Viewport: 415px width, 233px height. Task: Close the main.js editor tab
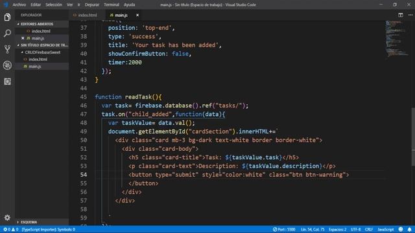click(x=137, y=15)
